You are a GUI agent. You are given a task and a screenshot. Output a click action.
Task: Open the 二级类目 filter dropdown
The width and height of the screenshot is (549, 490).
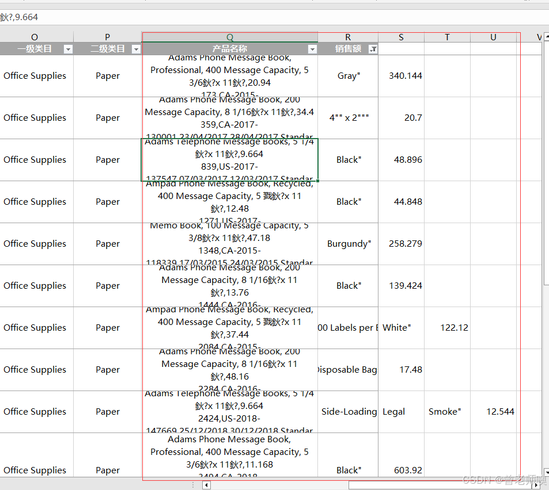pos(136,49)
